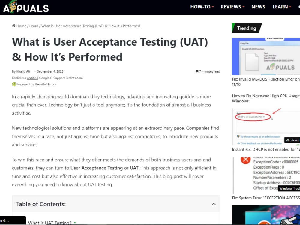
Task: Open the Appuals logo homepage link
Action: pos(26,7)
